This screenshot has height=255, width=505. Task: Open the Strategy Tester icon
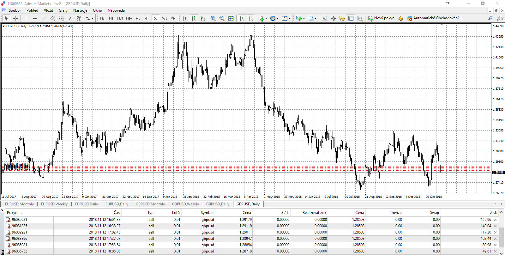click(x=360, y=18)
